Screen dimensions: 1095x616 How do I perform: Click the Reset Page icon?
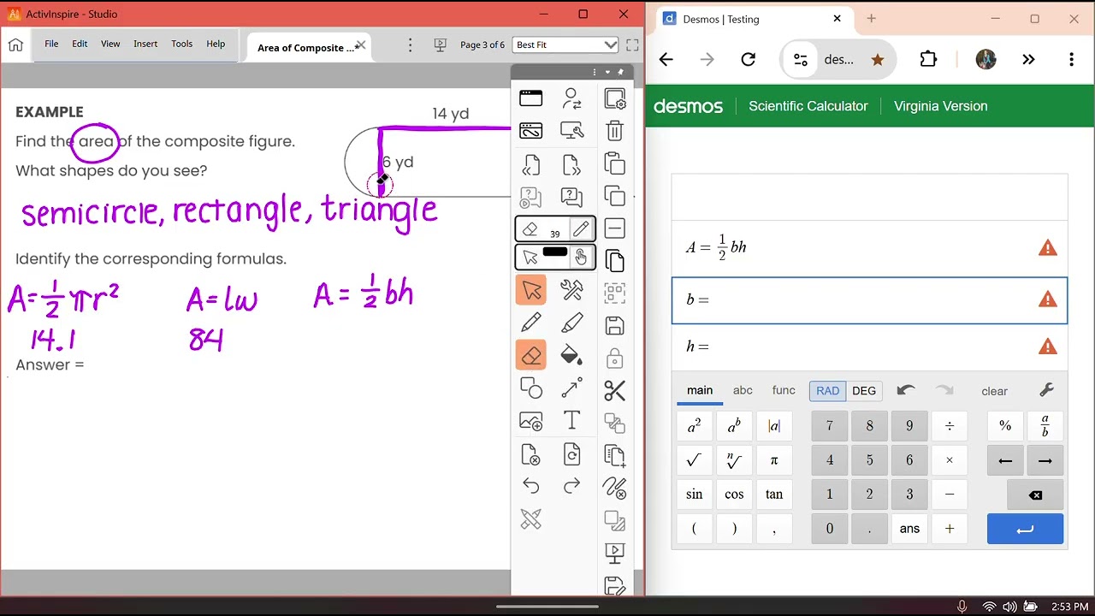click(x=572, y=454)
